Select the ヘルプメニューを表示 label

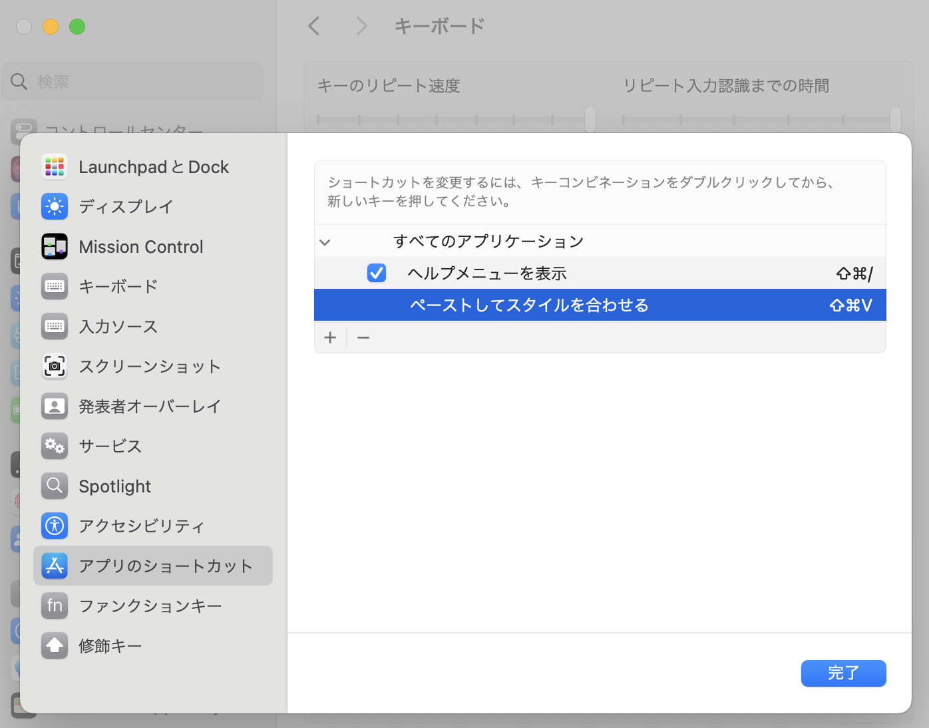tap(487, 273)
